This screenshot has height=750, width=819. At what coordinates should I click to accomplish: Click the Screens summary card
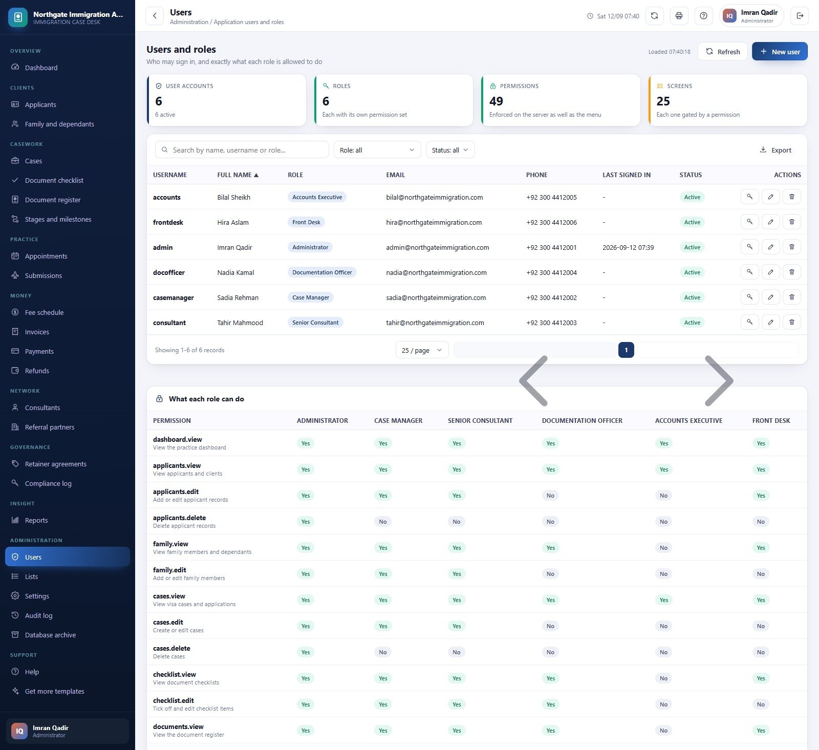point(727,100)
